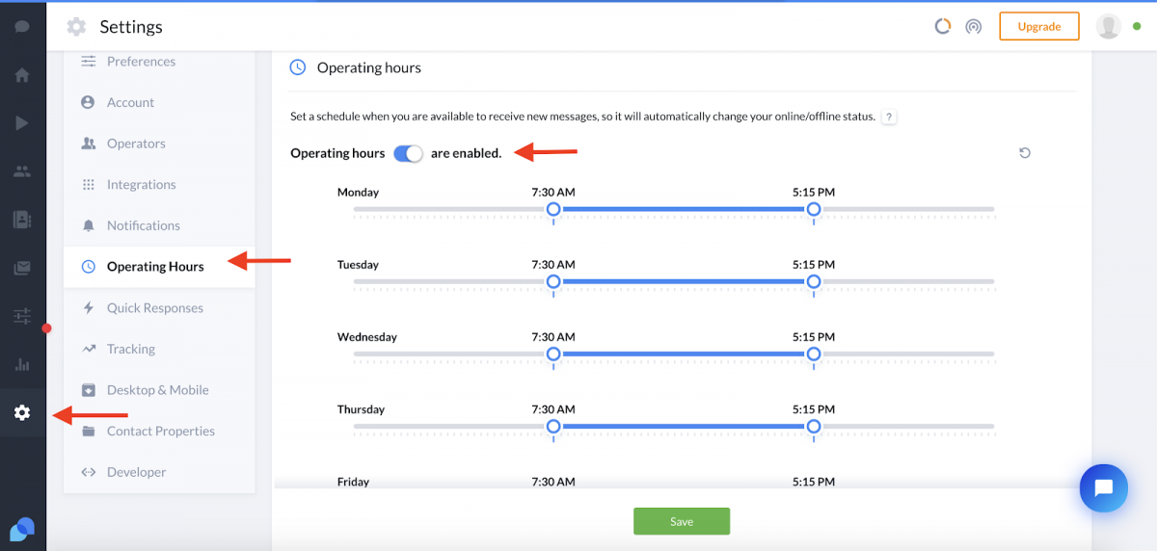Screen dimensions: 1157x551
Task: Click the Upgrade button
Action: (x=1038, y=26)
